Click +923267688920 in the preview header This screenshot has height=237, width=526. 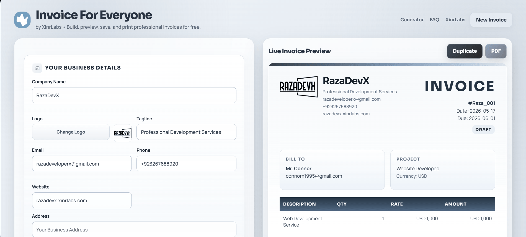coord(340,106)
